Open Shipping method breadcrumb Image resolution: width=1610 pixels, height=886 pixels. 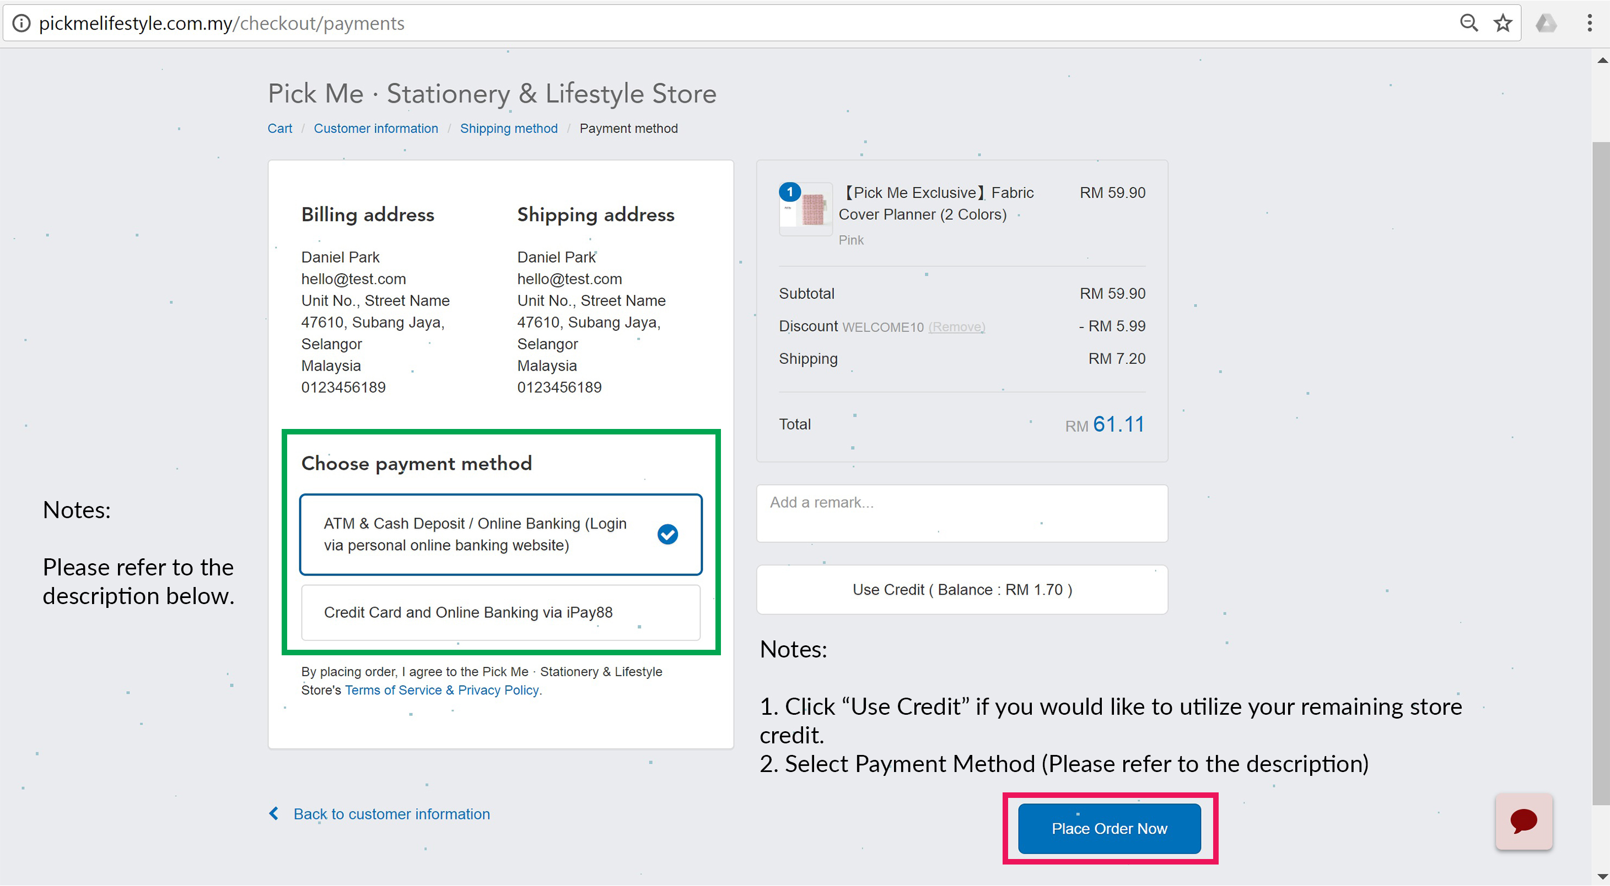click(509, 128)
